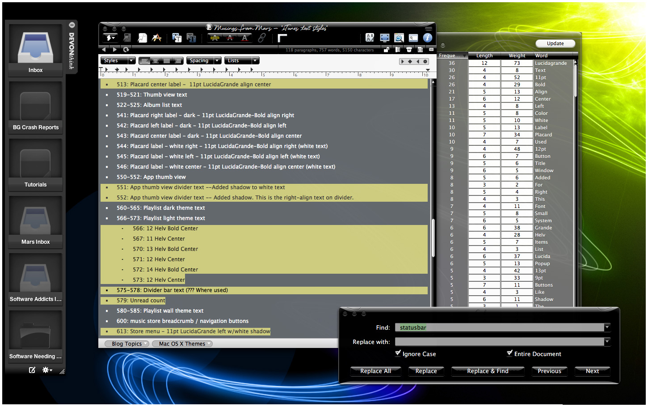Click the full screen monitor icon

pyautogui.click(x=384, y=38)
